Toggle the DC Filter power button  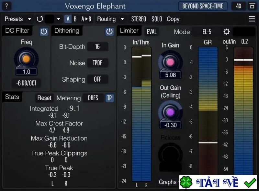coord(44,32)
